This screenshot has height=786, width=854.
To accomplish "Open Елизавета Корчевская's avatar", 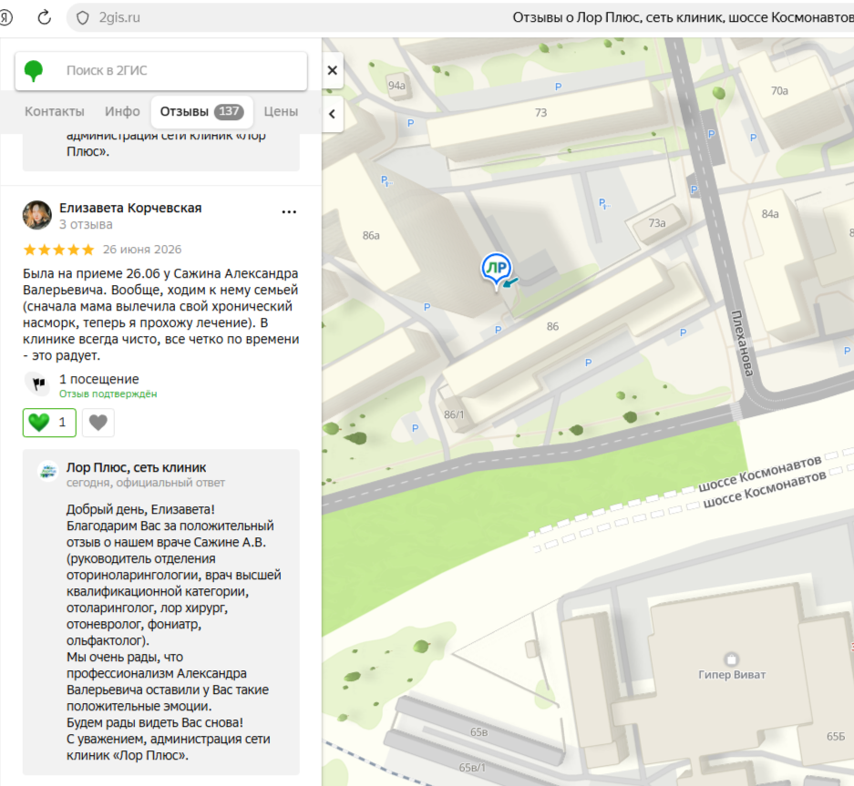I will tap(37, 215).
